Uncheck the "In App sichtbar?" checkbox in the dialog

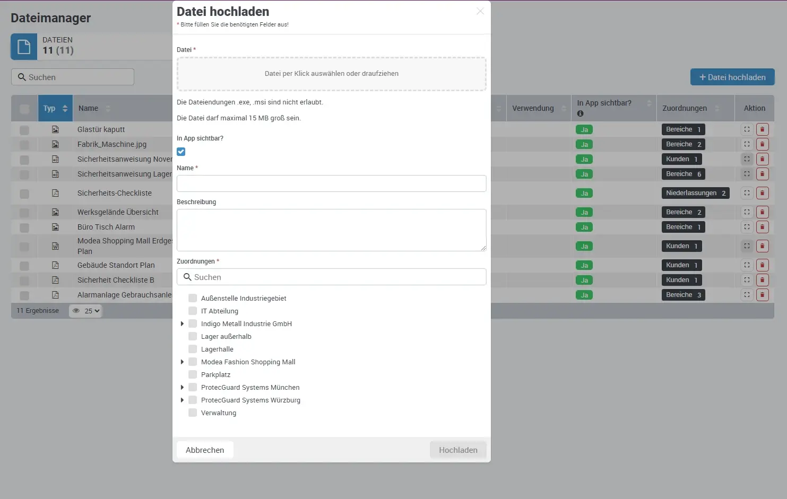click(181, 151)
